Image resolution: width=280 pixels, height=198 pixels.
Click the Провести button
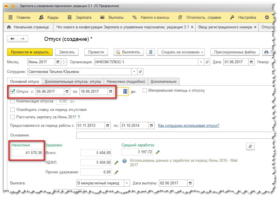click(96, 52)
